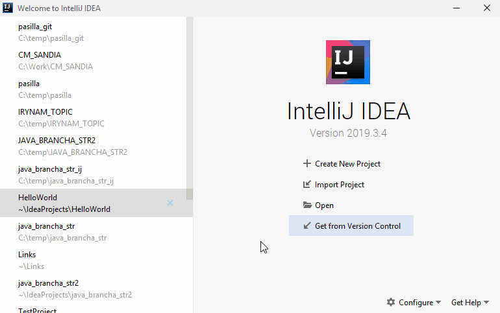Expand the Configure dropdown arrow

click(x=438, y=303)
